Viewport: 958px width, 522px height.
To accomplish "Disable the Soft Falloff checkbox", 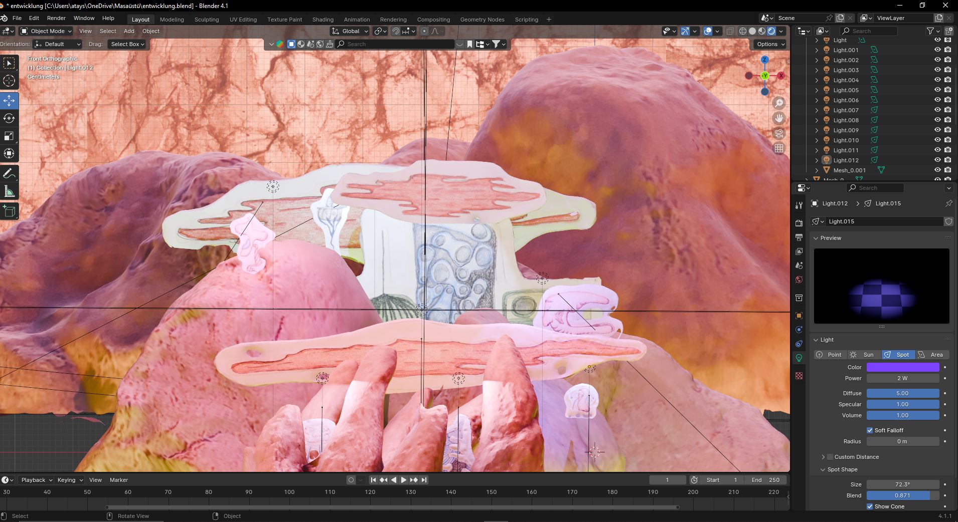I will tap(870, 430).
